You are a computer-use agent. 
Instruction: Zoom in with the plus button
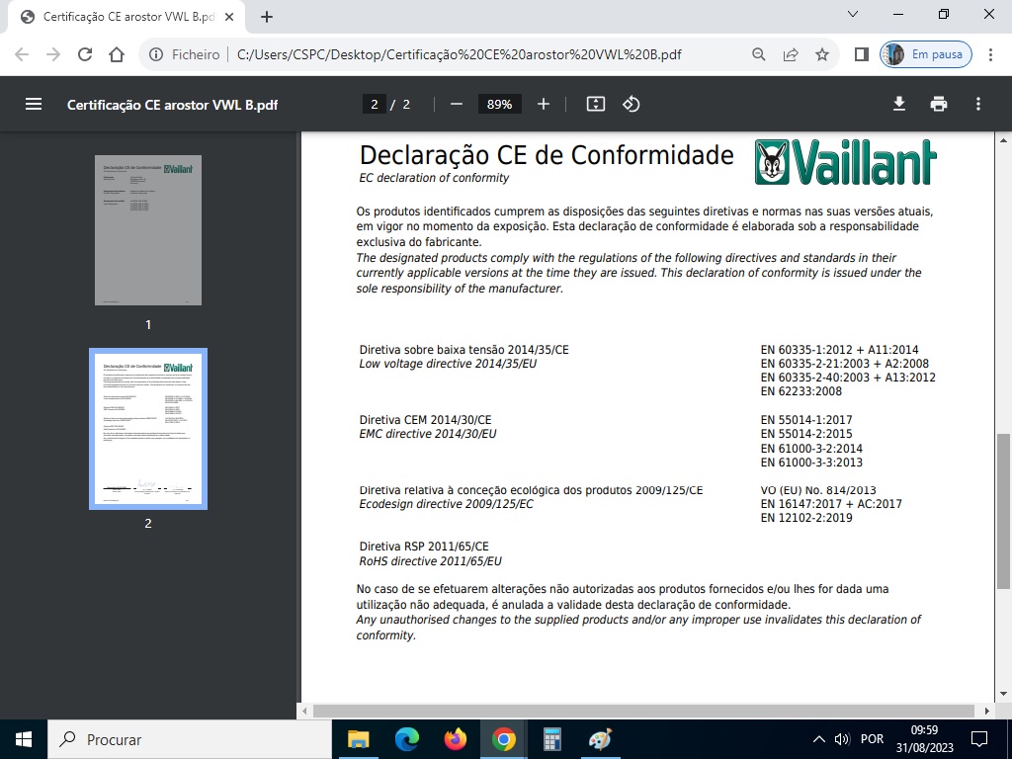pyautogui.click(x=544, y=104)
